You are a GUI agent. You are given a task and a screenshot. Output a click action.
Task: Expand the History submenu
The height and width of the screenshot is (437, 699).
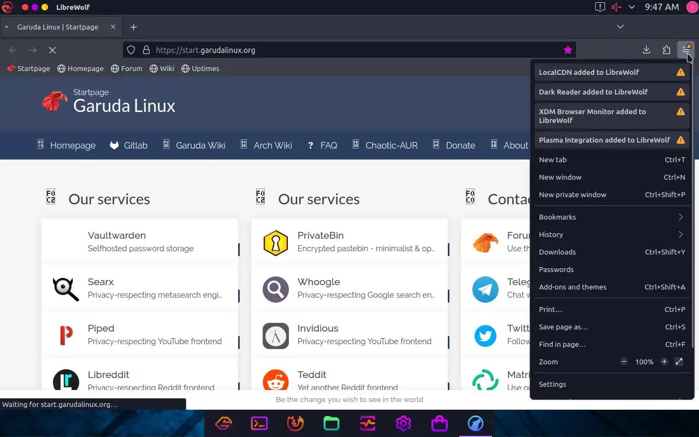pyautogui.click(x=612, y=234)
